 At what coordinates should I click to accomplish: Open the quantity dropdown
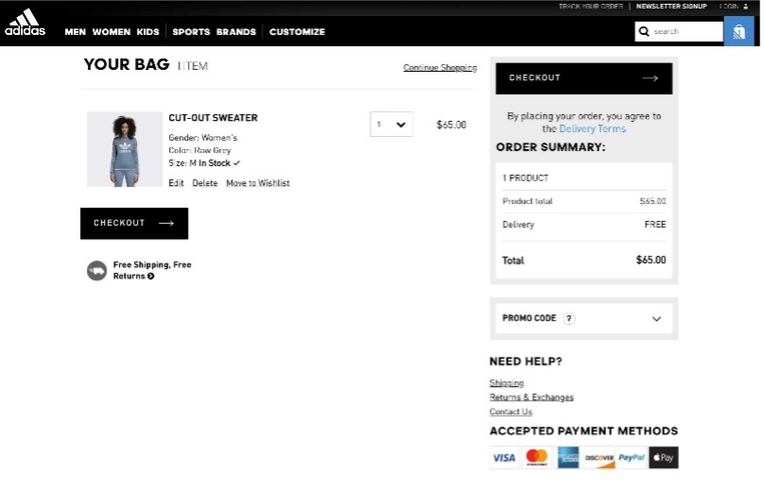coord(391,125)
